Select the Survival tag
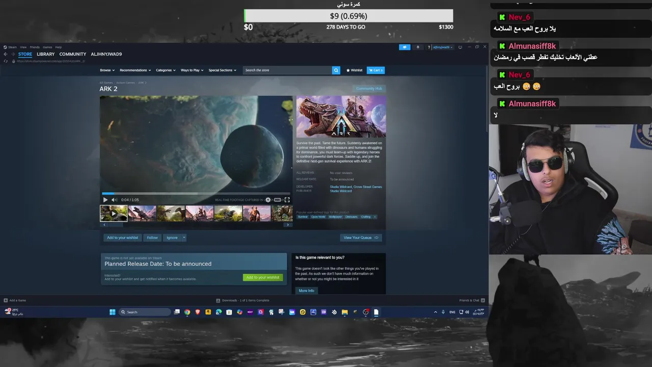 tap(303, 217)
